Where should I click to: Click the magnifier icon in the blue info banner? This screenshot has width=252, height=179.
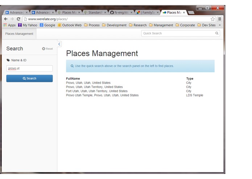click(x=72, y=66)
